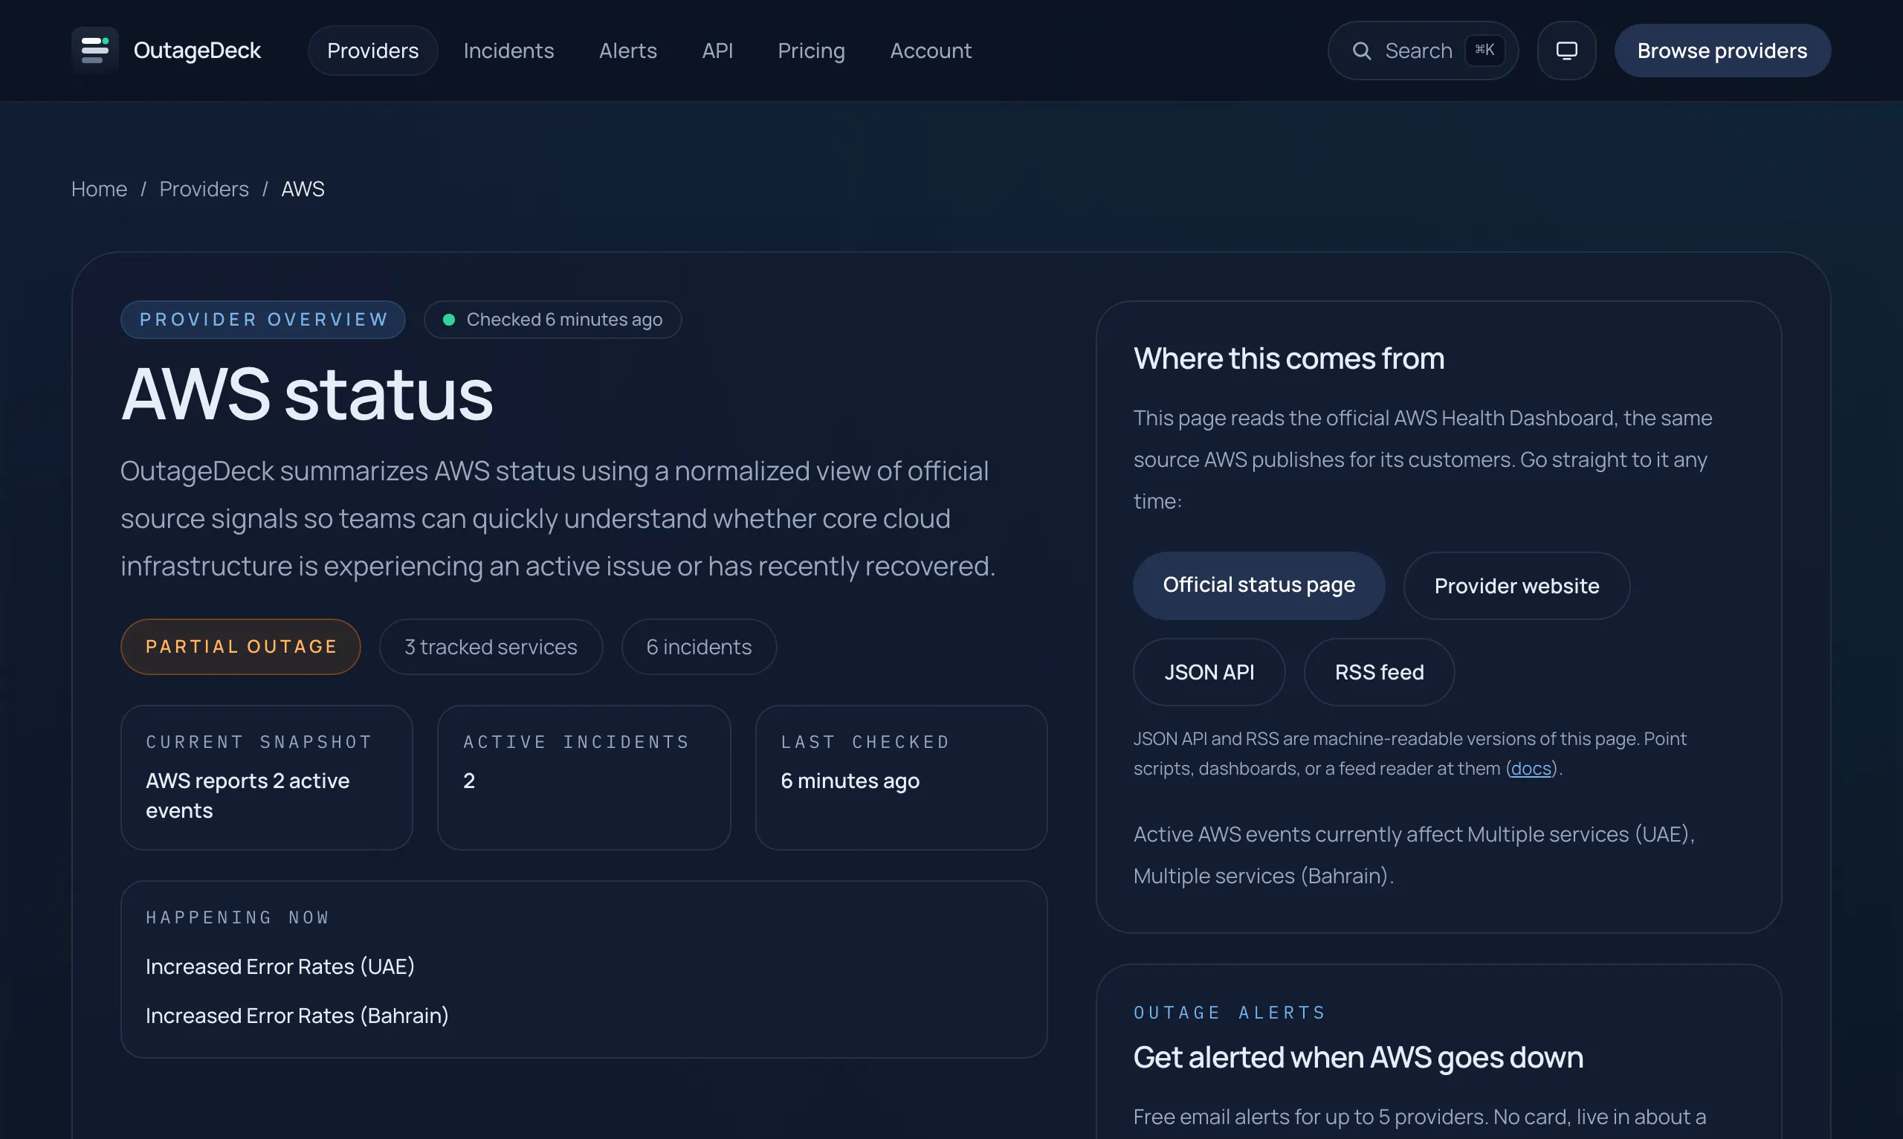This screenshot has height=1139, width=1903.
Task: Click 'Get alerted when AWS goes down' heading
Action: coord(1358,1058)
